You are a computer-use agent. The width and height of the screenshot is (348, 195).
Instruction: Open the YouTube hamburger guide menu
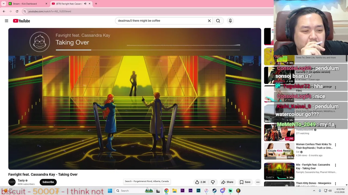[x=7, y=21]
